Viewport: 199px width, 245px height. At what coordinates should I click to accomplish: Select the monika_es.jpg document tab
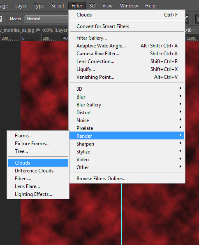click(34, 30)
